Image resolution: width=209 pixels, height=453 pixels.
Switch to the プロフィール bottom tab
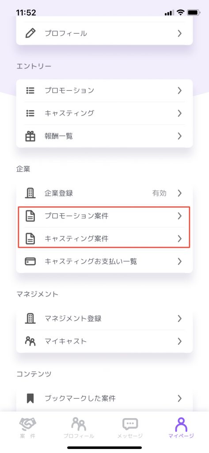(x=79, y=428)
